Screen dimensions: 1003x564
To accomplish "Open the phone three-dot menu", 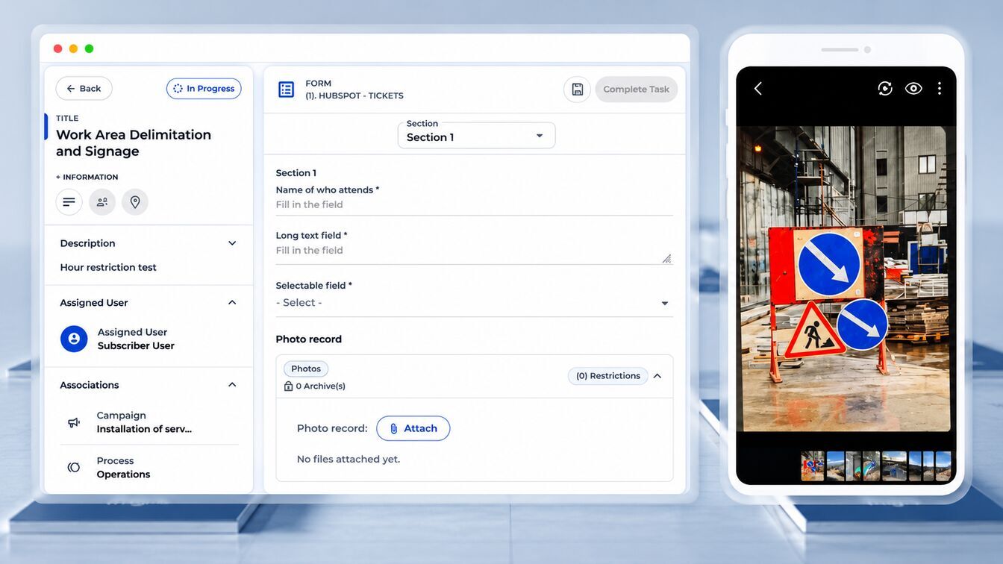I will coord(940,89).
